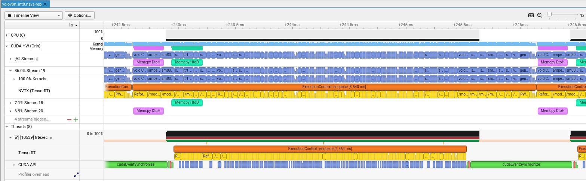Click the timeline zoom slider handle
The width and height of the screenshot is (586, 181).
pos(549,14)
